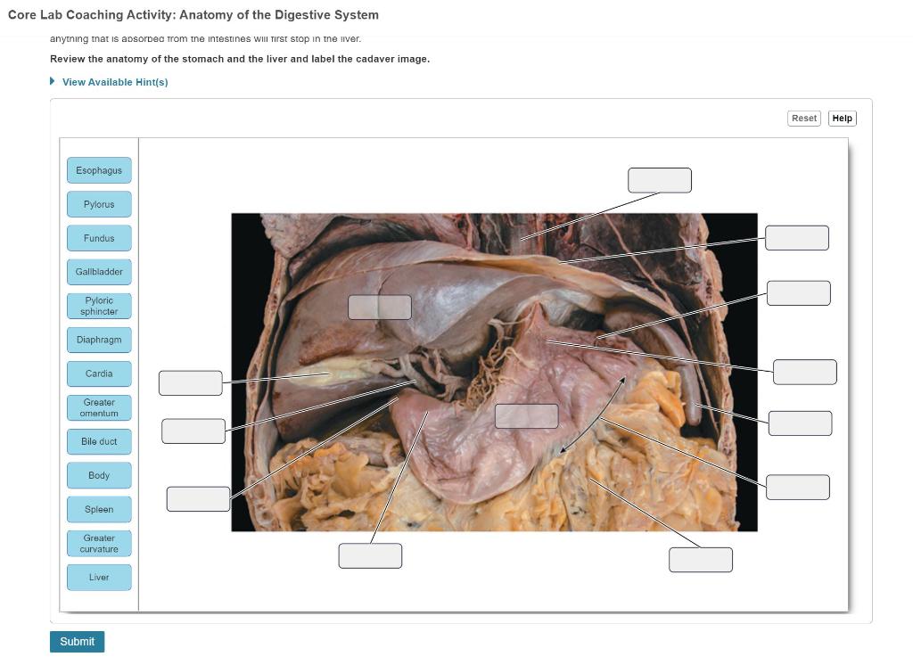Select the Greater omentum label
The image size is (913, 665).
(x=98, y=407)
